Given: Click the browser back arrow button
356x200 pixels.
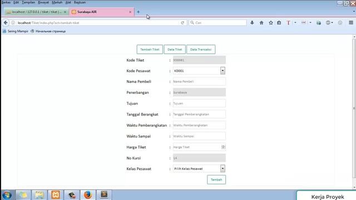Looking at the screenshot, I should pos(6,23).
